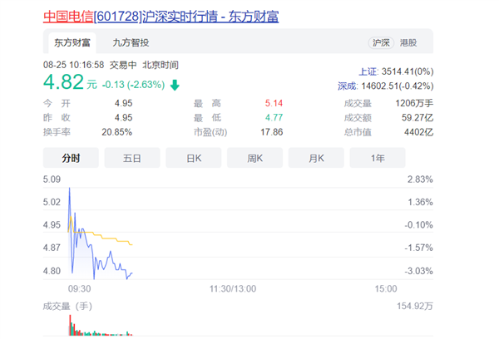Switch chart to 月K monthly candlesticks

click(315, 158)
